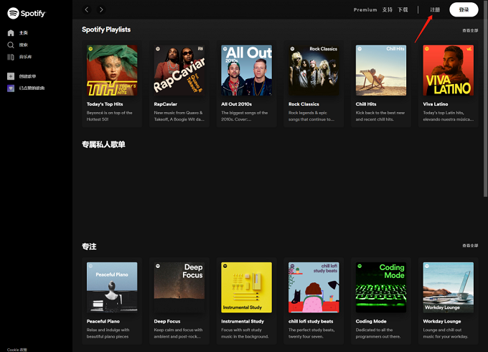The height and width of the screenshot is (352, 488).
Task: Click 'Relax and indulge with' description
Action: pos(108,333)
